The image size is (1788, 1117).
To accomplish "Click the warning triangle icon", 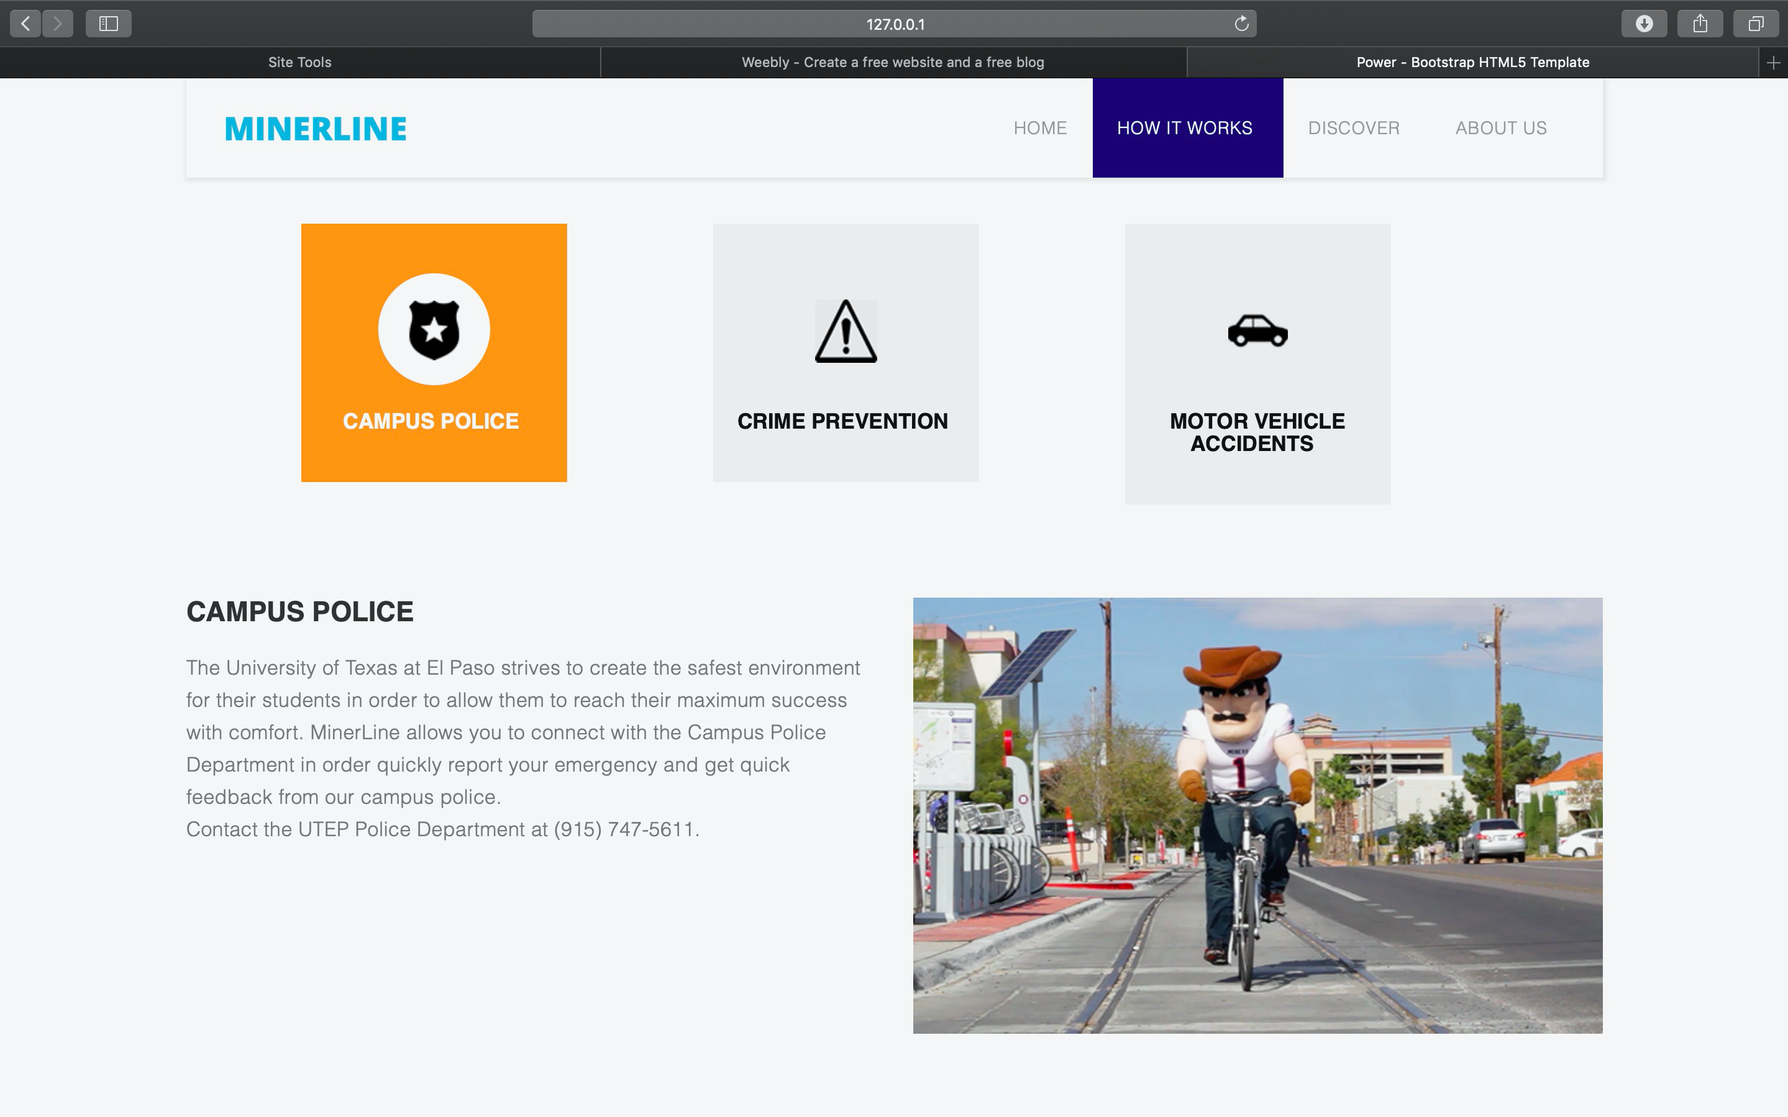I will coord(846,332).
